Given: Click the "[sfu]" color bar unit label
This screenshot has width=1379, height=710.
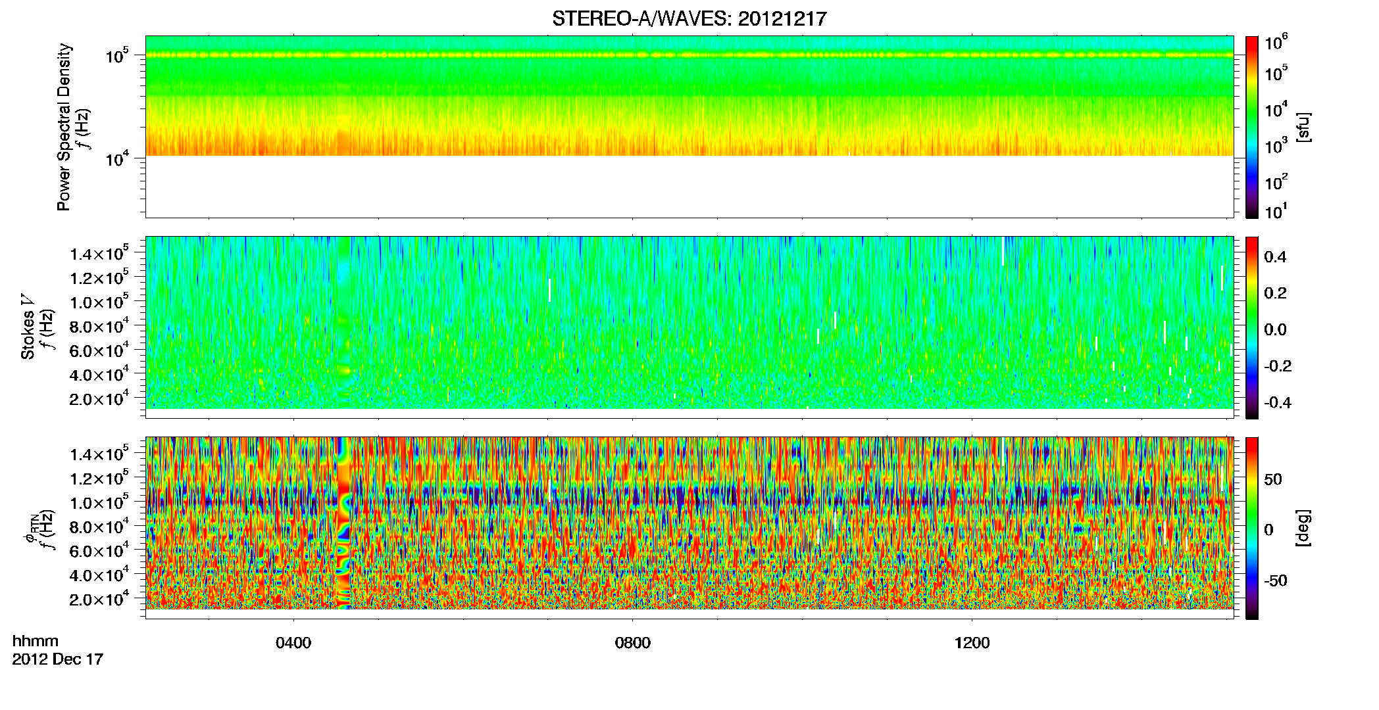Looking at the screenshot, I should (x=1303, y=127).
